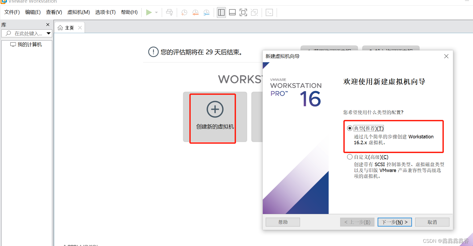Click the 创建新的虚拟机 plus tile

215,117
